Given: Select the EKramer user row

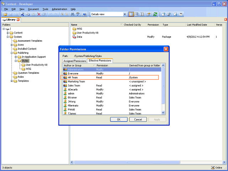Looking at the screenshot, I should (x=112, y=98).
